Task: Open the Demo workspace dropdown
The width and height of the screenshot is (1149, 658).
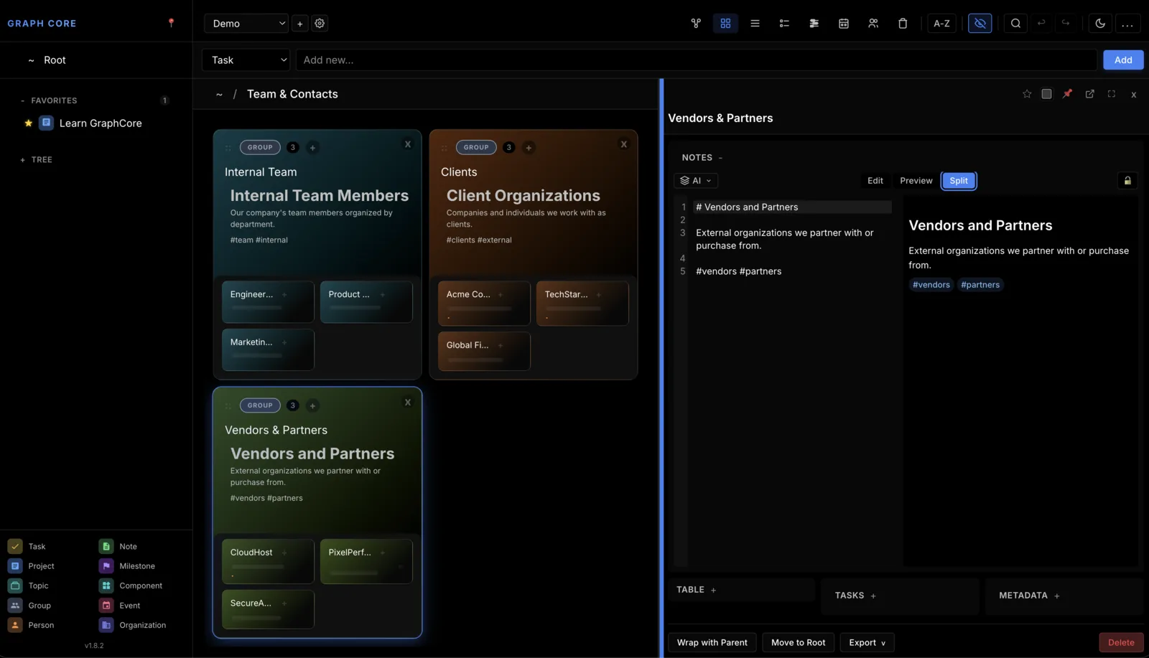Action: (x=246, y=23)
